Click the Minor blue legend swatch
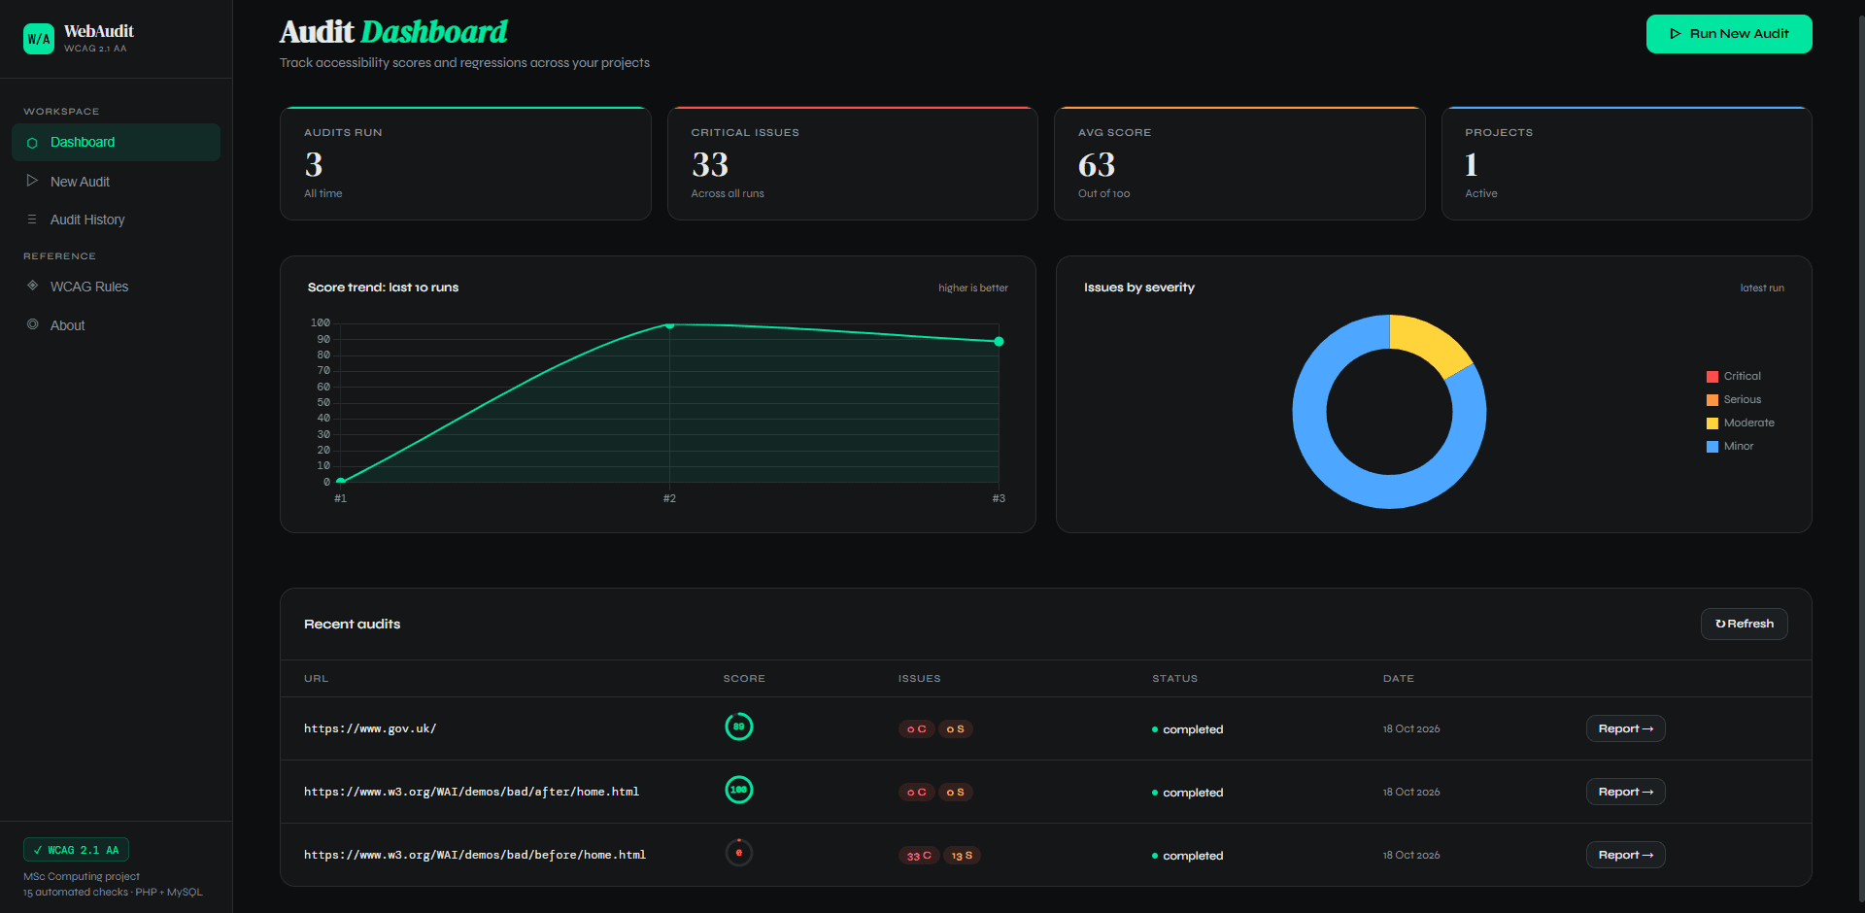The image size is (1865, 913). pyautogui.click(x=1712, y=447)
